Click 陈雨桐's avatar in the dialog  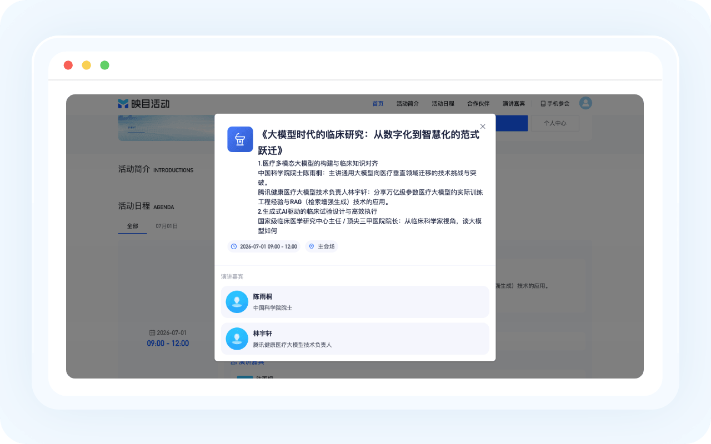(x=237, y=302)
